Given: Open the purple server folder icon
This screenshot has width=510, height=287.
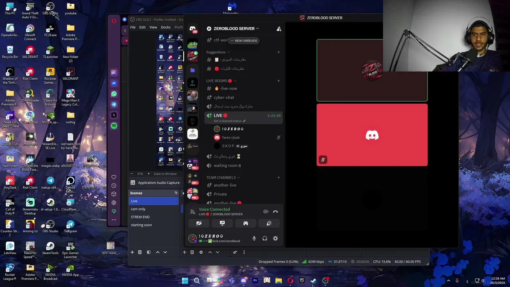Looking at the screenshot, I should (x=192, y=70).
